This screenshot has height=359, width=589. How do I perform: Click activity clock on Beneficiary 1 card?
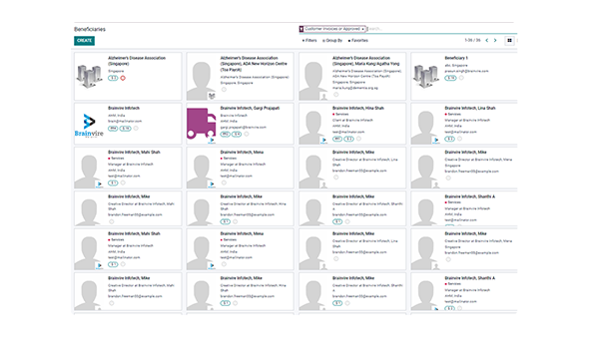(461, 78)
